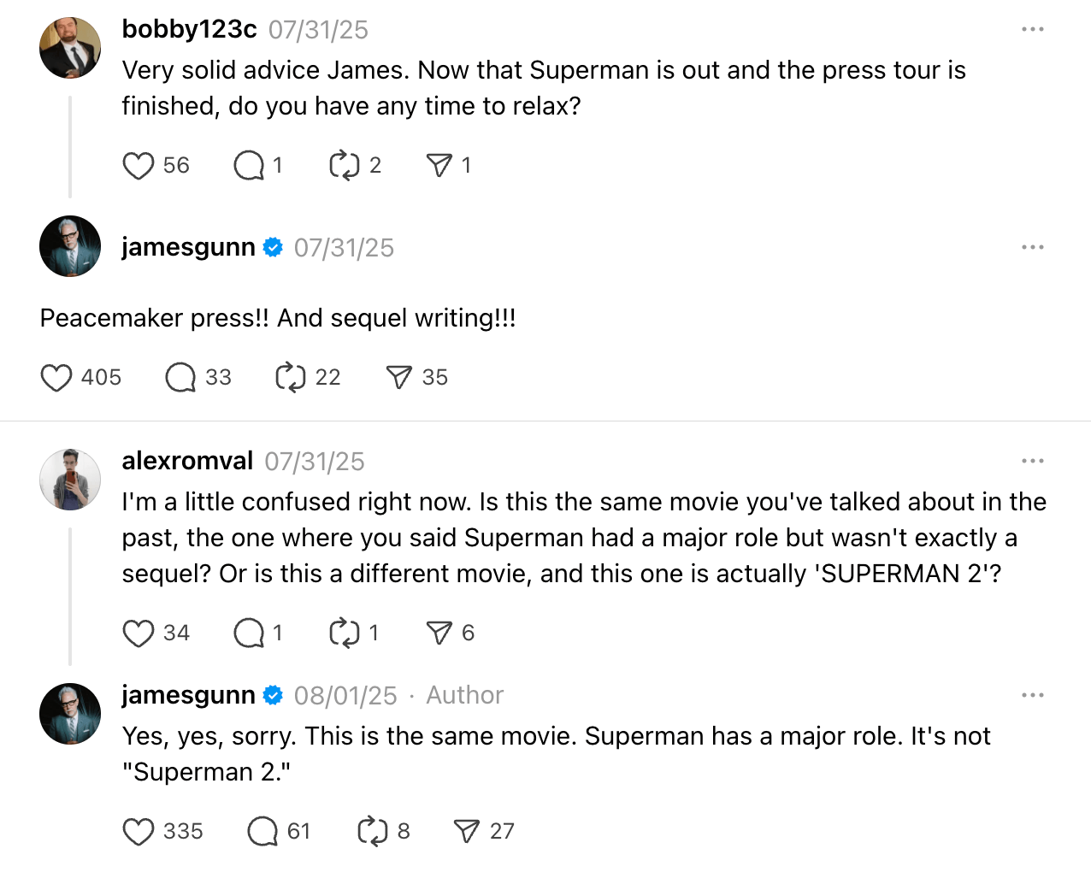Viewport: 1091px width, 872px height.
Task: Like bobby123c's comment about Superman press tour
Action: 139,166
